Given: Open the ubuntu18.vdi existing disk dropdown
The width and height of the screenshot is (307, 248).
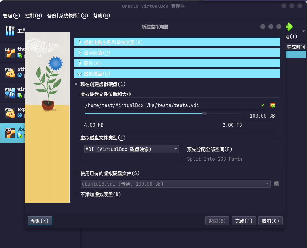Looking at the screenshot, I should 175,184.
